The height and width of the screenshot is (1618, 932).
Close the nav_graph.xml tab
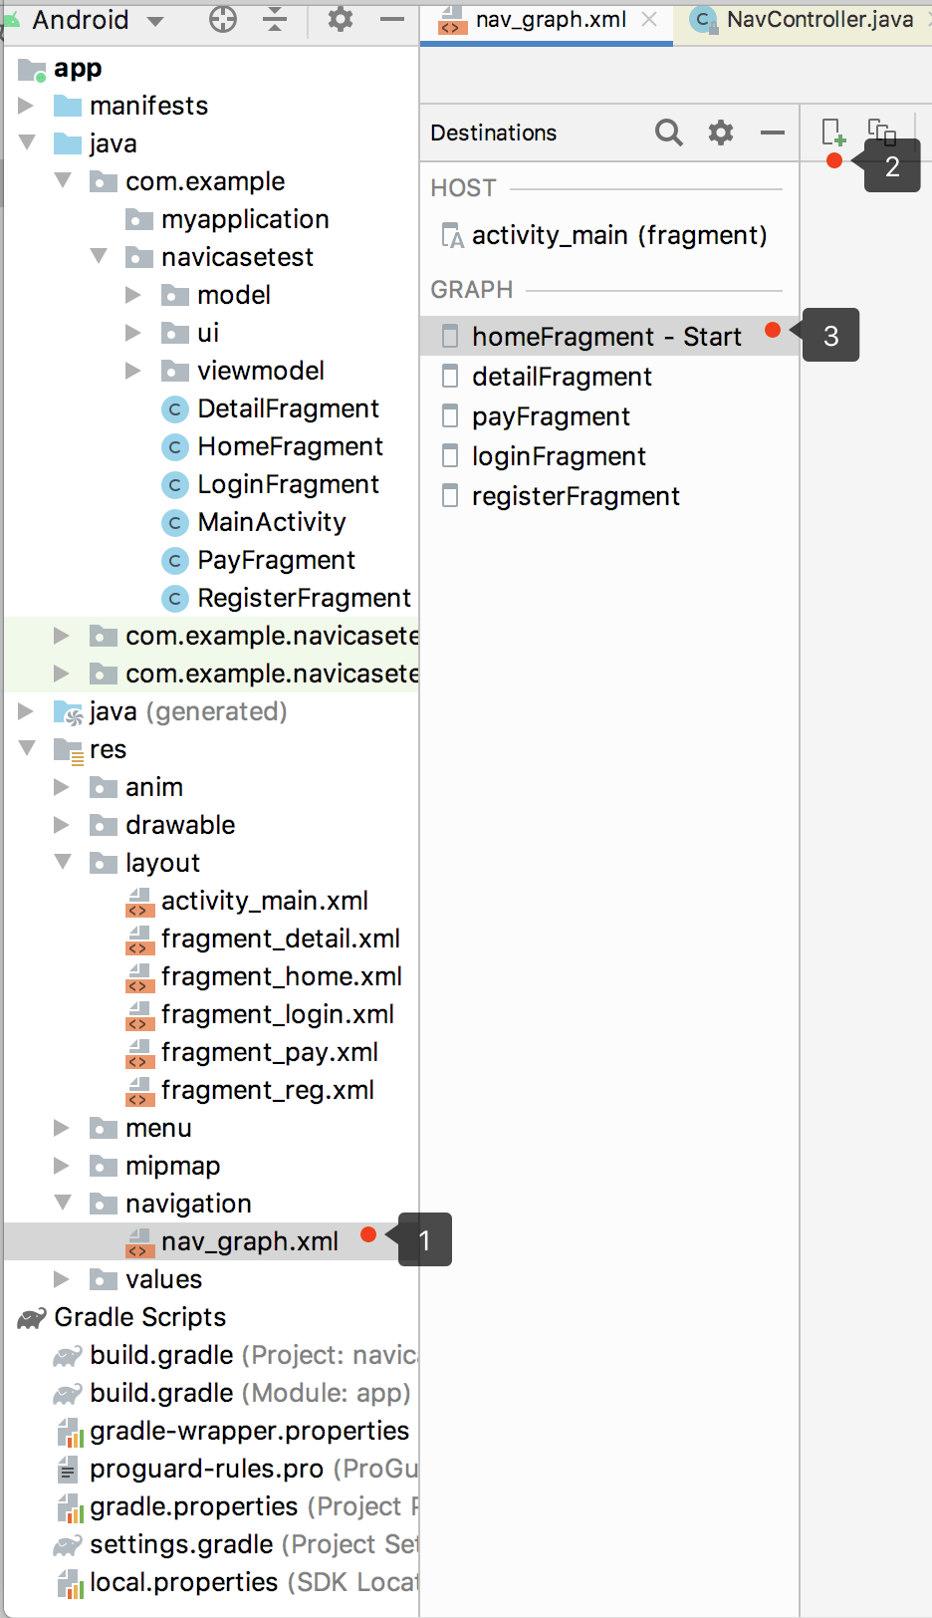coord(649,20)
